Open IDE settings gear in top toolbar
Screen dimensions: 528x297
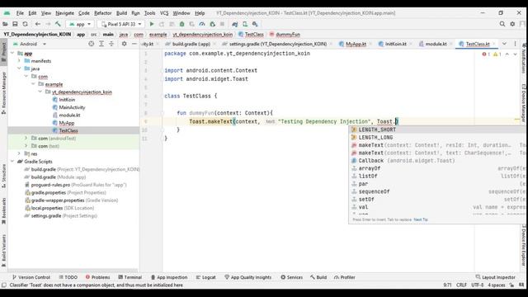(512, 24)
